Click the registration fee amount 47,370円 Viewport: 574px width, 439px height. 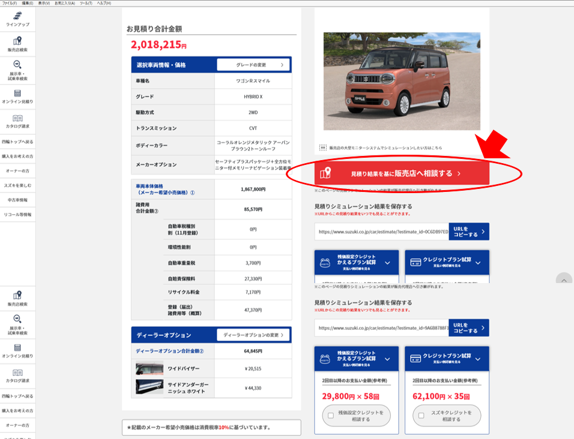(253, 310)
